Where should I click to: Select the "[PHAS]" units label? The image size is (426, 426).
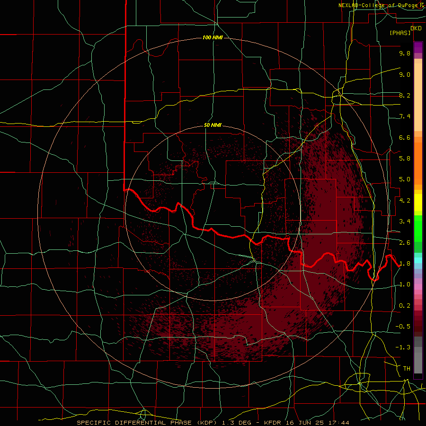coord(400,33)
